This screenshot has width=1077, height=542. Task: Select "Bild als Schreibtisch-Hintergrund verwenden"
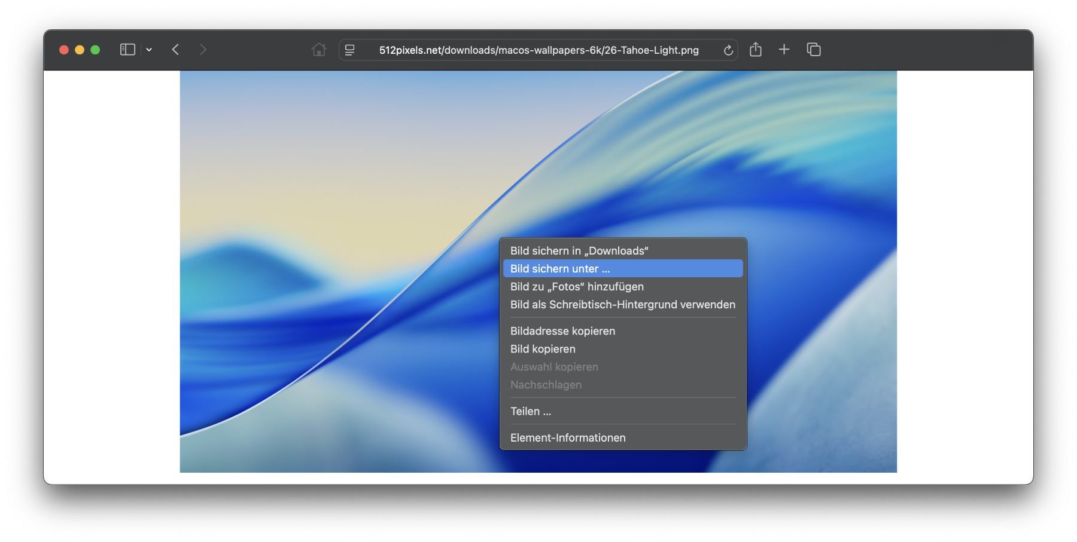click(x=622, y=305)
